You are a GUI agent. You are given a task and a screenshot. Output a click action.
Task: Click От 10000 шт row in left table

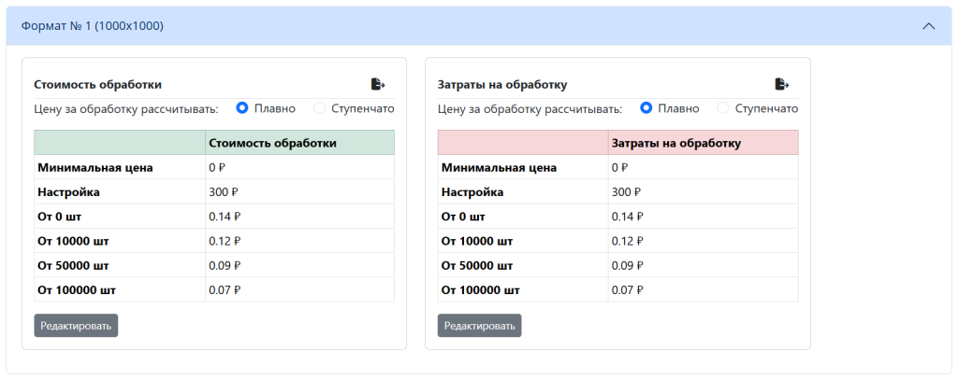pos(214,241)
